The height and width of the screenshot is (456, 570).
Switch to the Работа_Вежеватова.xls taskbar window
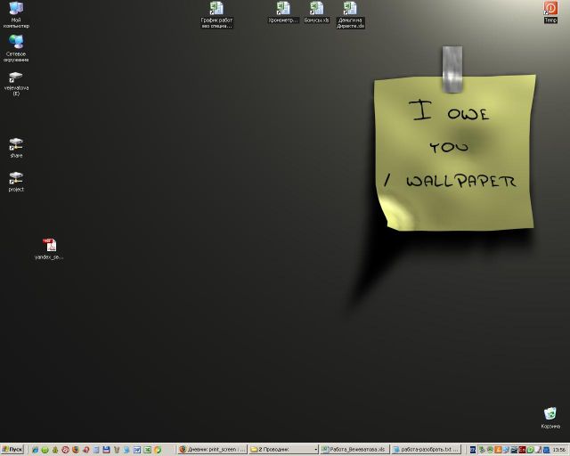coord(354,450)
